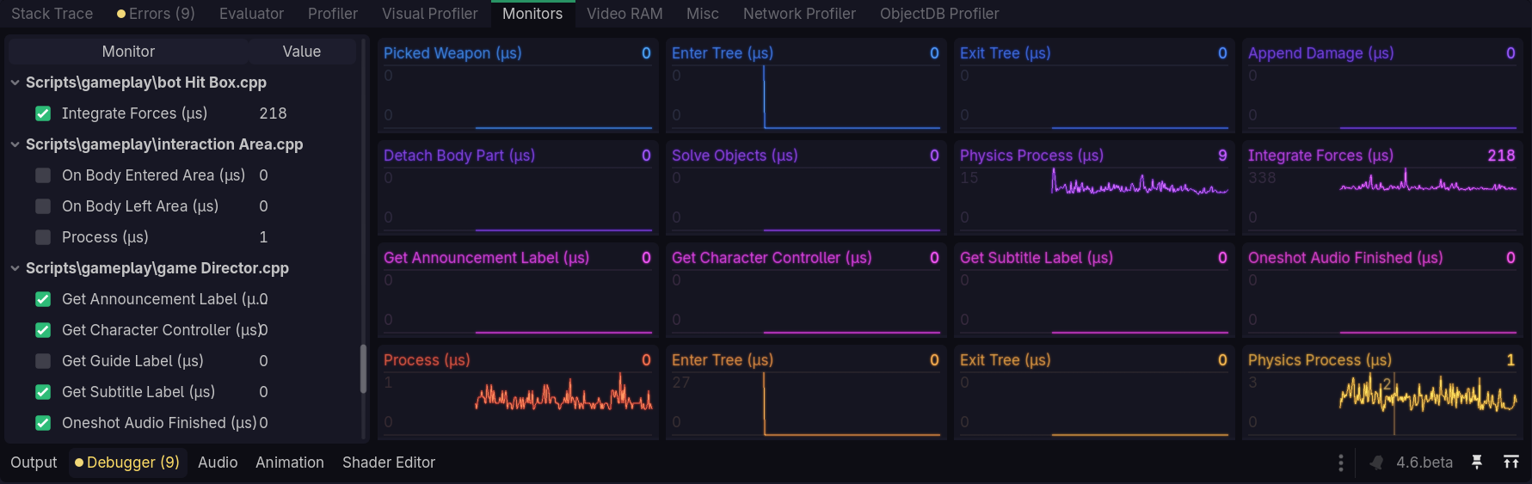Select the Append Damage (µs) graph
The image size is (1532, 484).
click(1382, 85)
